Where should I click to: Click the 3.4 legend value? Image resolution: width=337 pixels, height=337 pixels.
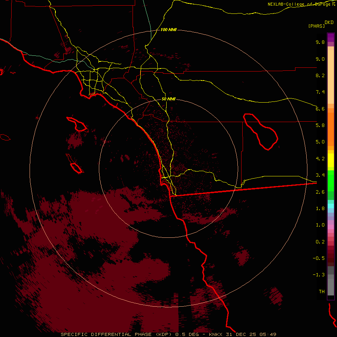320,175
